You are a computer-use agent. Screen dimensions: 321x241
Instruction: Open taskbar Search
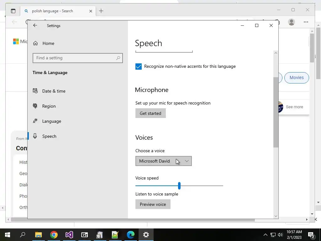click(x=23, y=235)
